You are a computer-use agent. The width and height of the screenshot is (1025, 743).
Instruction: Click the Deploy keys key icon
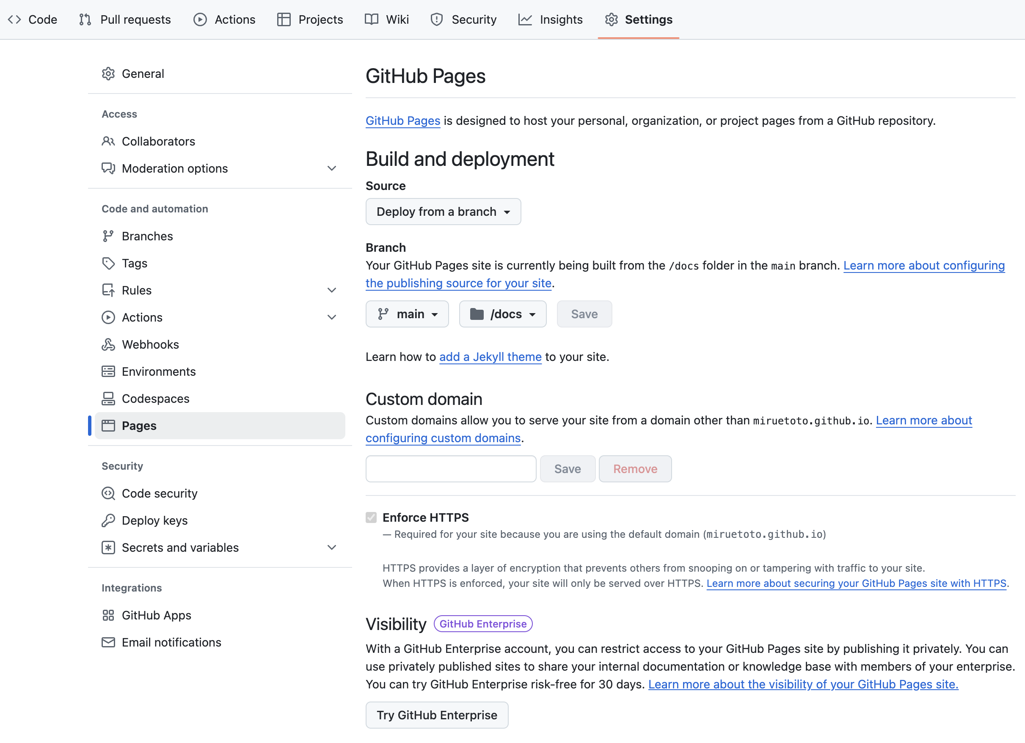pyautogui.click(x=108, y=520)
